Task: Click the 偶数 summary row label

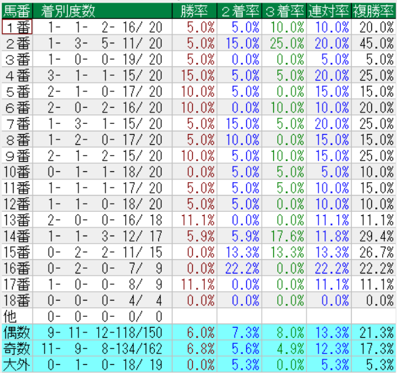Action: (x=17, y=332)
